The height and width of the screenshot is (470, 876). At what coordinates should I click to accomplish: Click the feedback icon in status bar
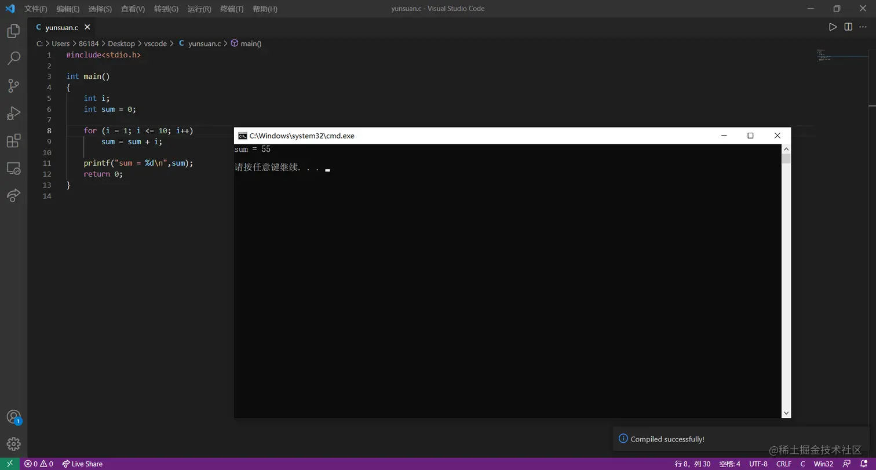(x=847, y=464)
